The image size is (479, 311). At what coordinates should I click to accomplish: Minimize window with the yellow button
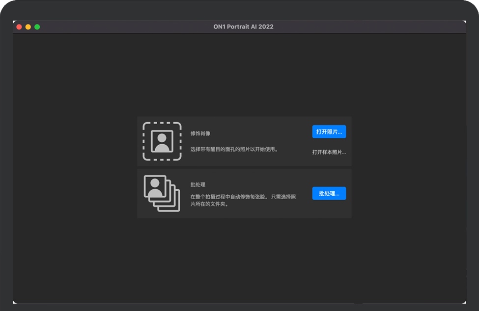[28, 27]
